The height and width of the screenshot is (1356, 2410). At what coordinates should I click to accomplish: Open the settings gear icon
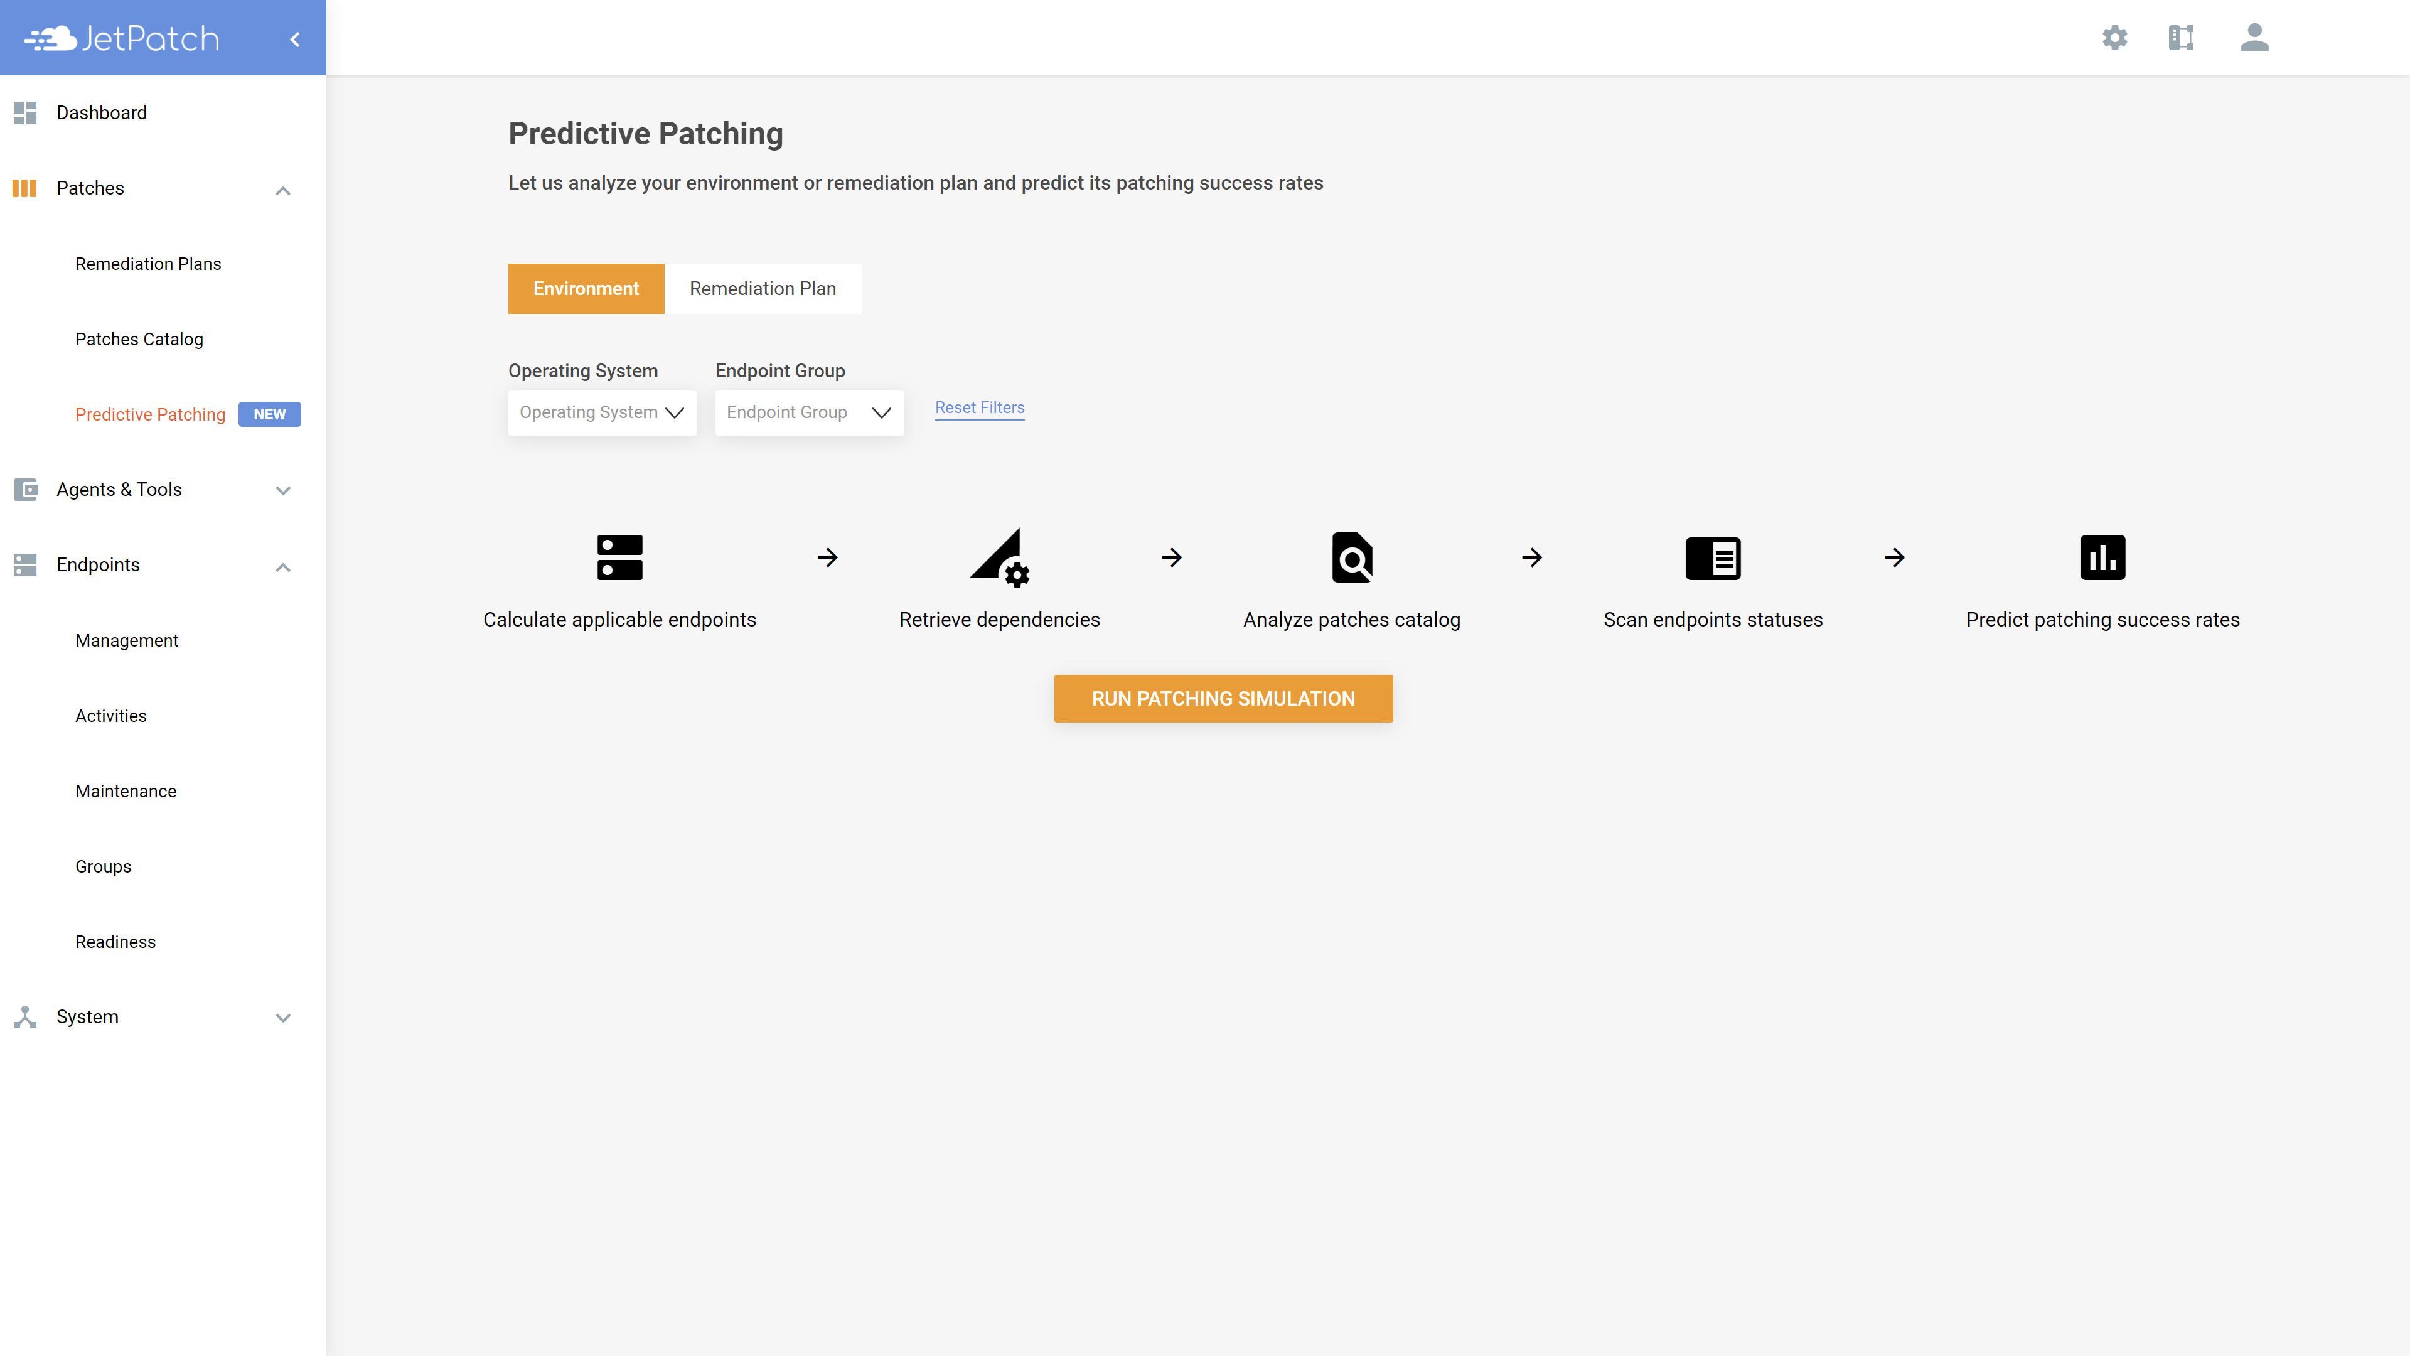click(x=2114, y=38)
